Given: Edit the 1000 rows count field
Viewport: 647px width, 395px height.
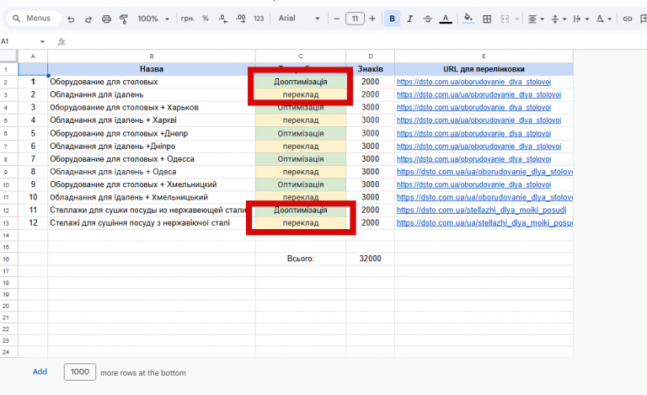Looking at the screenshot, I should pos(80,372).
